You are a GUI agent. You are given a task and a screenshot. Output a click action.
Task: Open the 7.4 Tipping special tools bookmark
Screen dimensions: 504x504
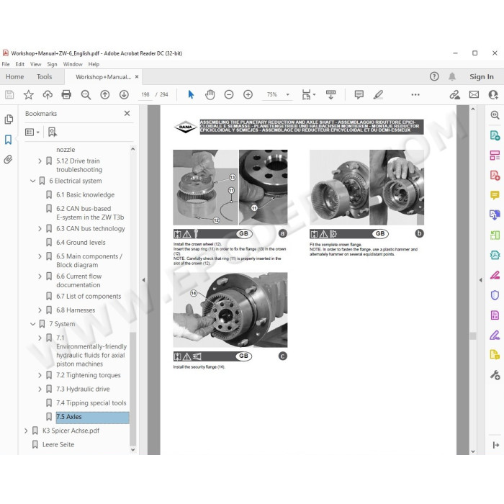click(x=91, y=403)
